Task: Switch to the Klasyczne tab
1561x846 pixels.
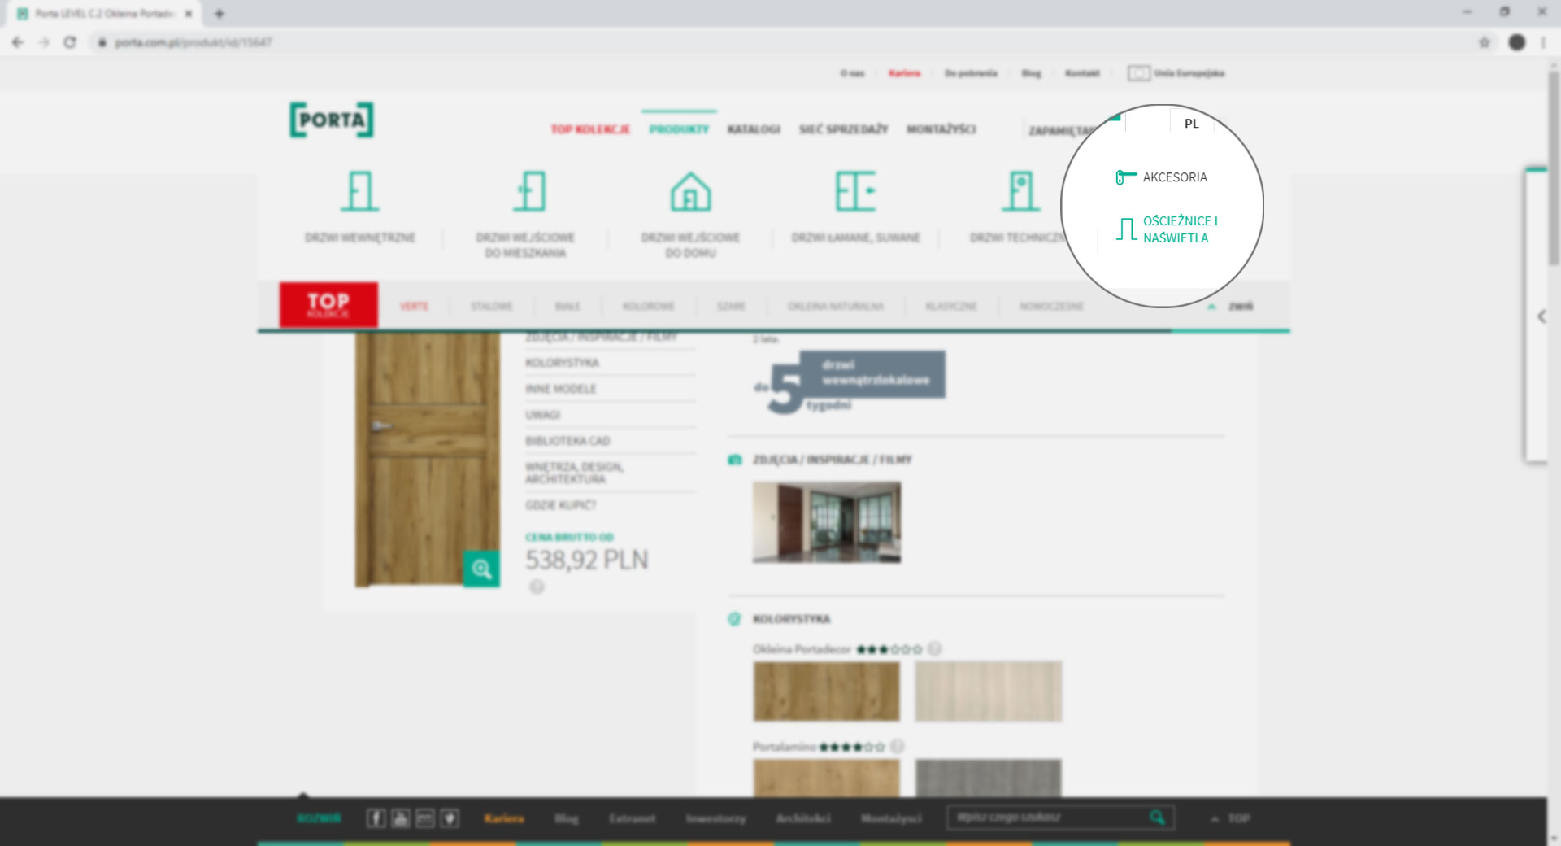Action: (950, 307)
